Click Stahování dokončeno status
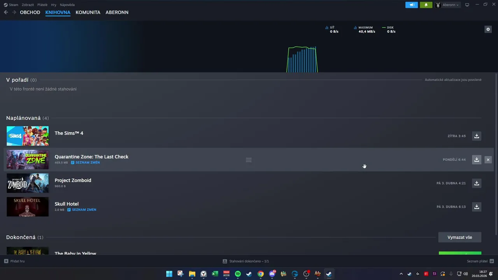The image size is (498, 280). (245, 261)
